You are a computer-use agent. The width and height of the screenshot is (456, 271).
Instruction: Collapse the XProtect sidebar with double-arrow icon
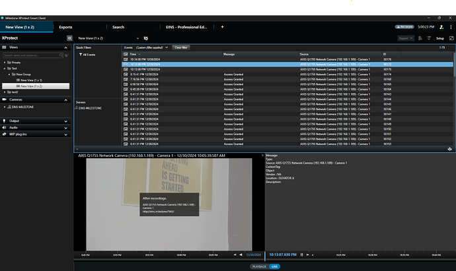69,39
